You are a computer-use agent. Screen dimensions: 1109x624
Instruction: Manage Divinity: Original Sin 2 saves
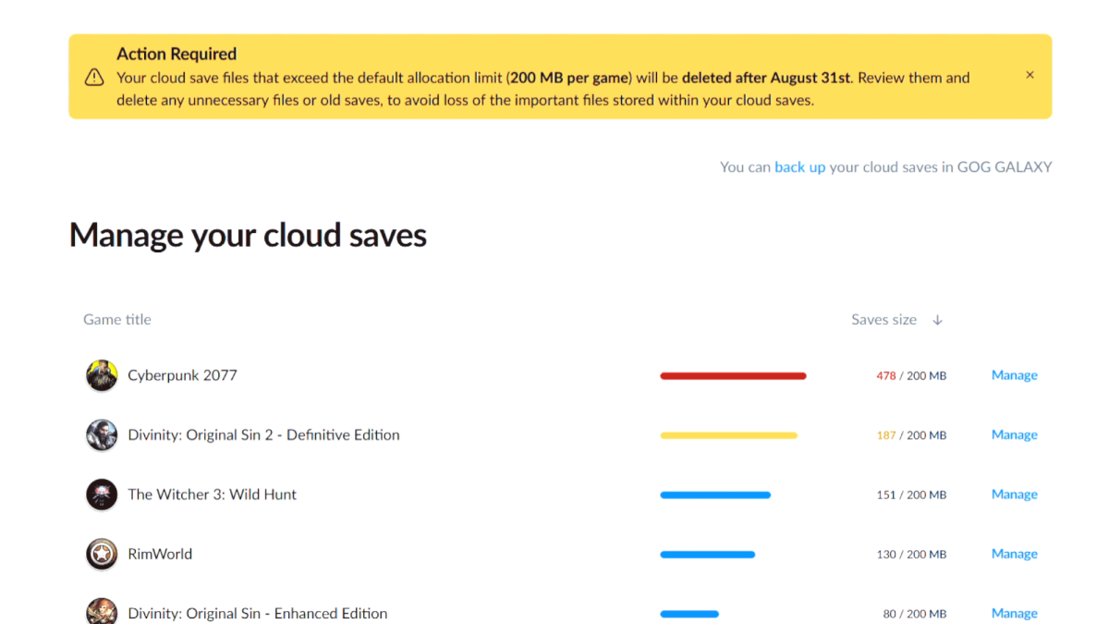[x=1014, y=434]
